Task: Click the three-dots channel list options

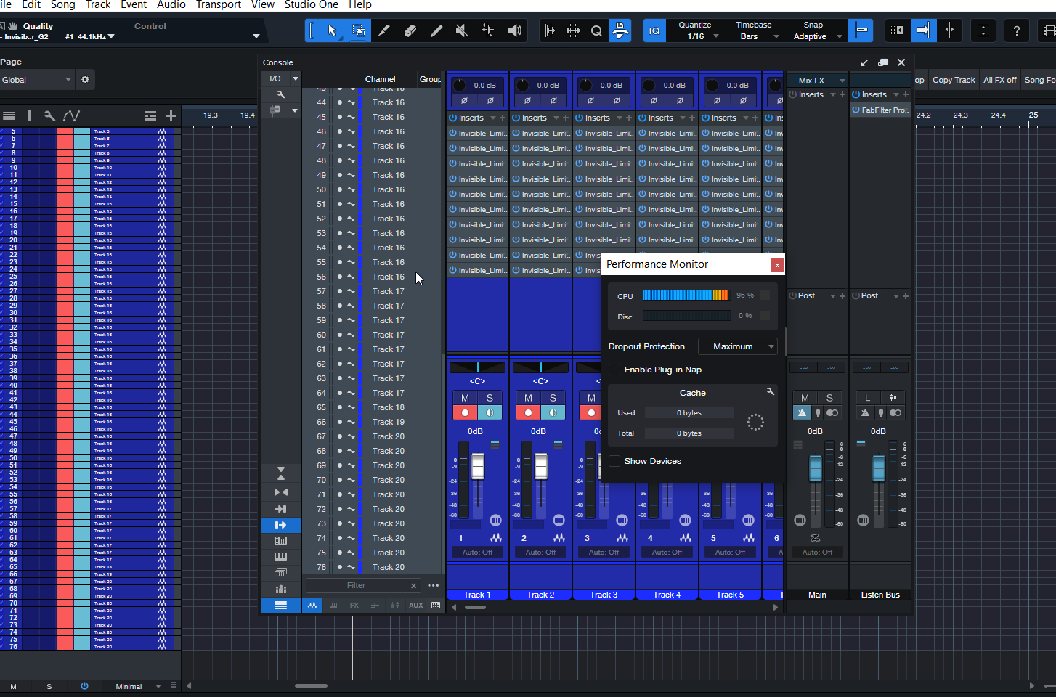Action: click(434, 585)
